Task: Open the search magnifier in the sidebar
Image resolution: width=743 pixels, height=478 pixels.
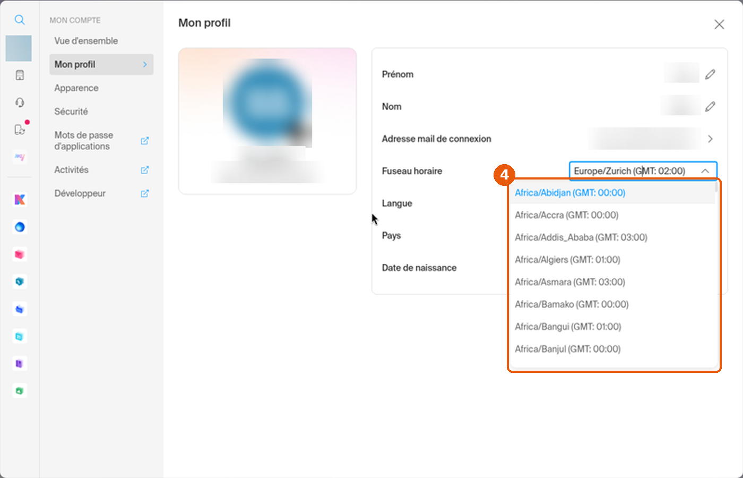Action: [x=20, y=20]
